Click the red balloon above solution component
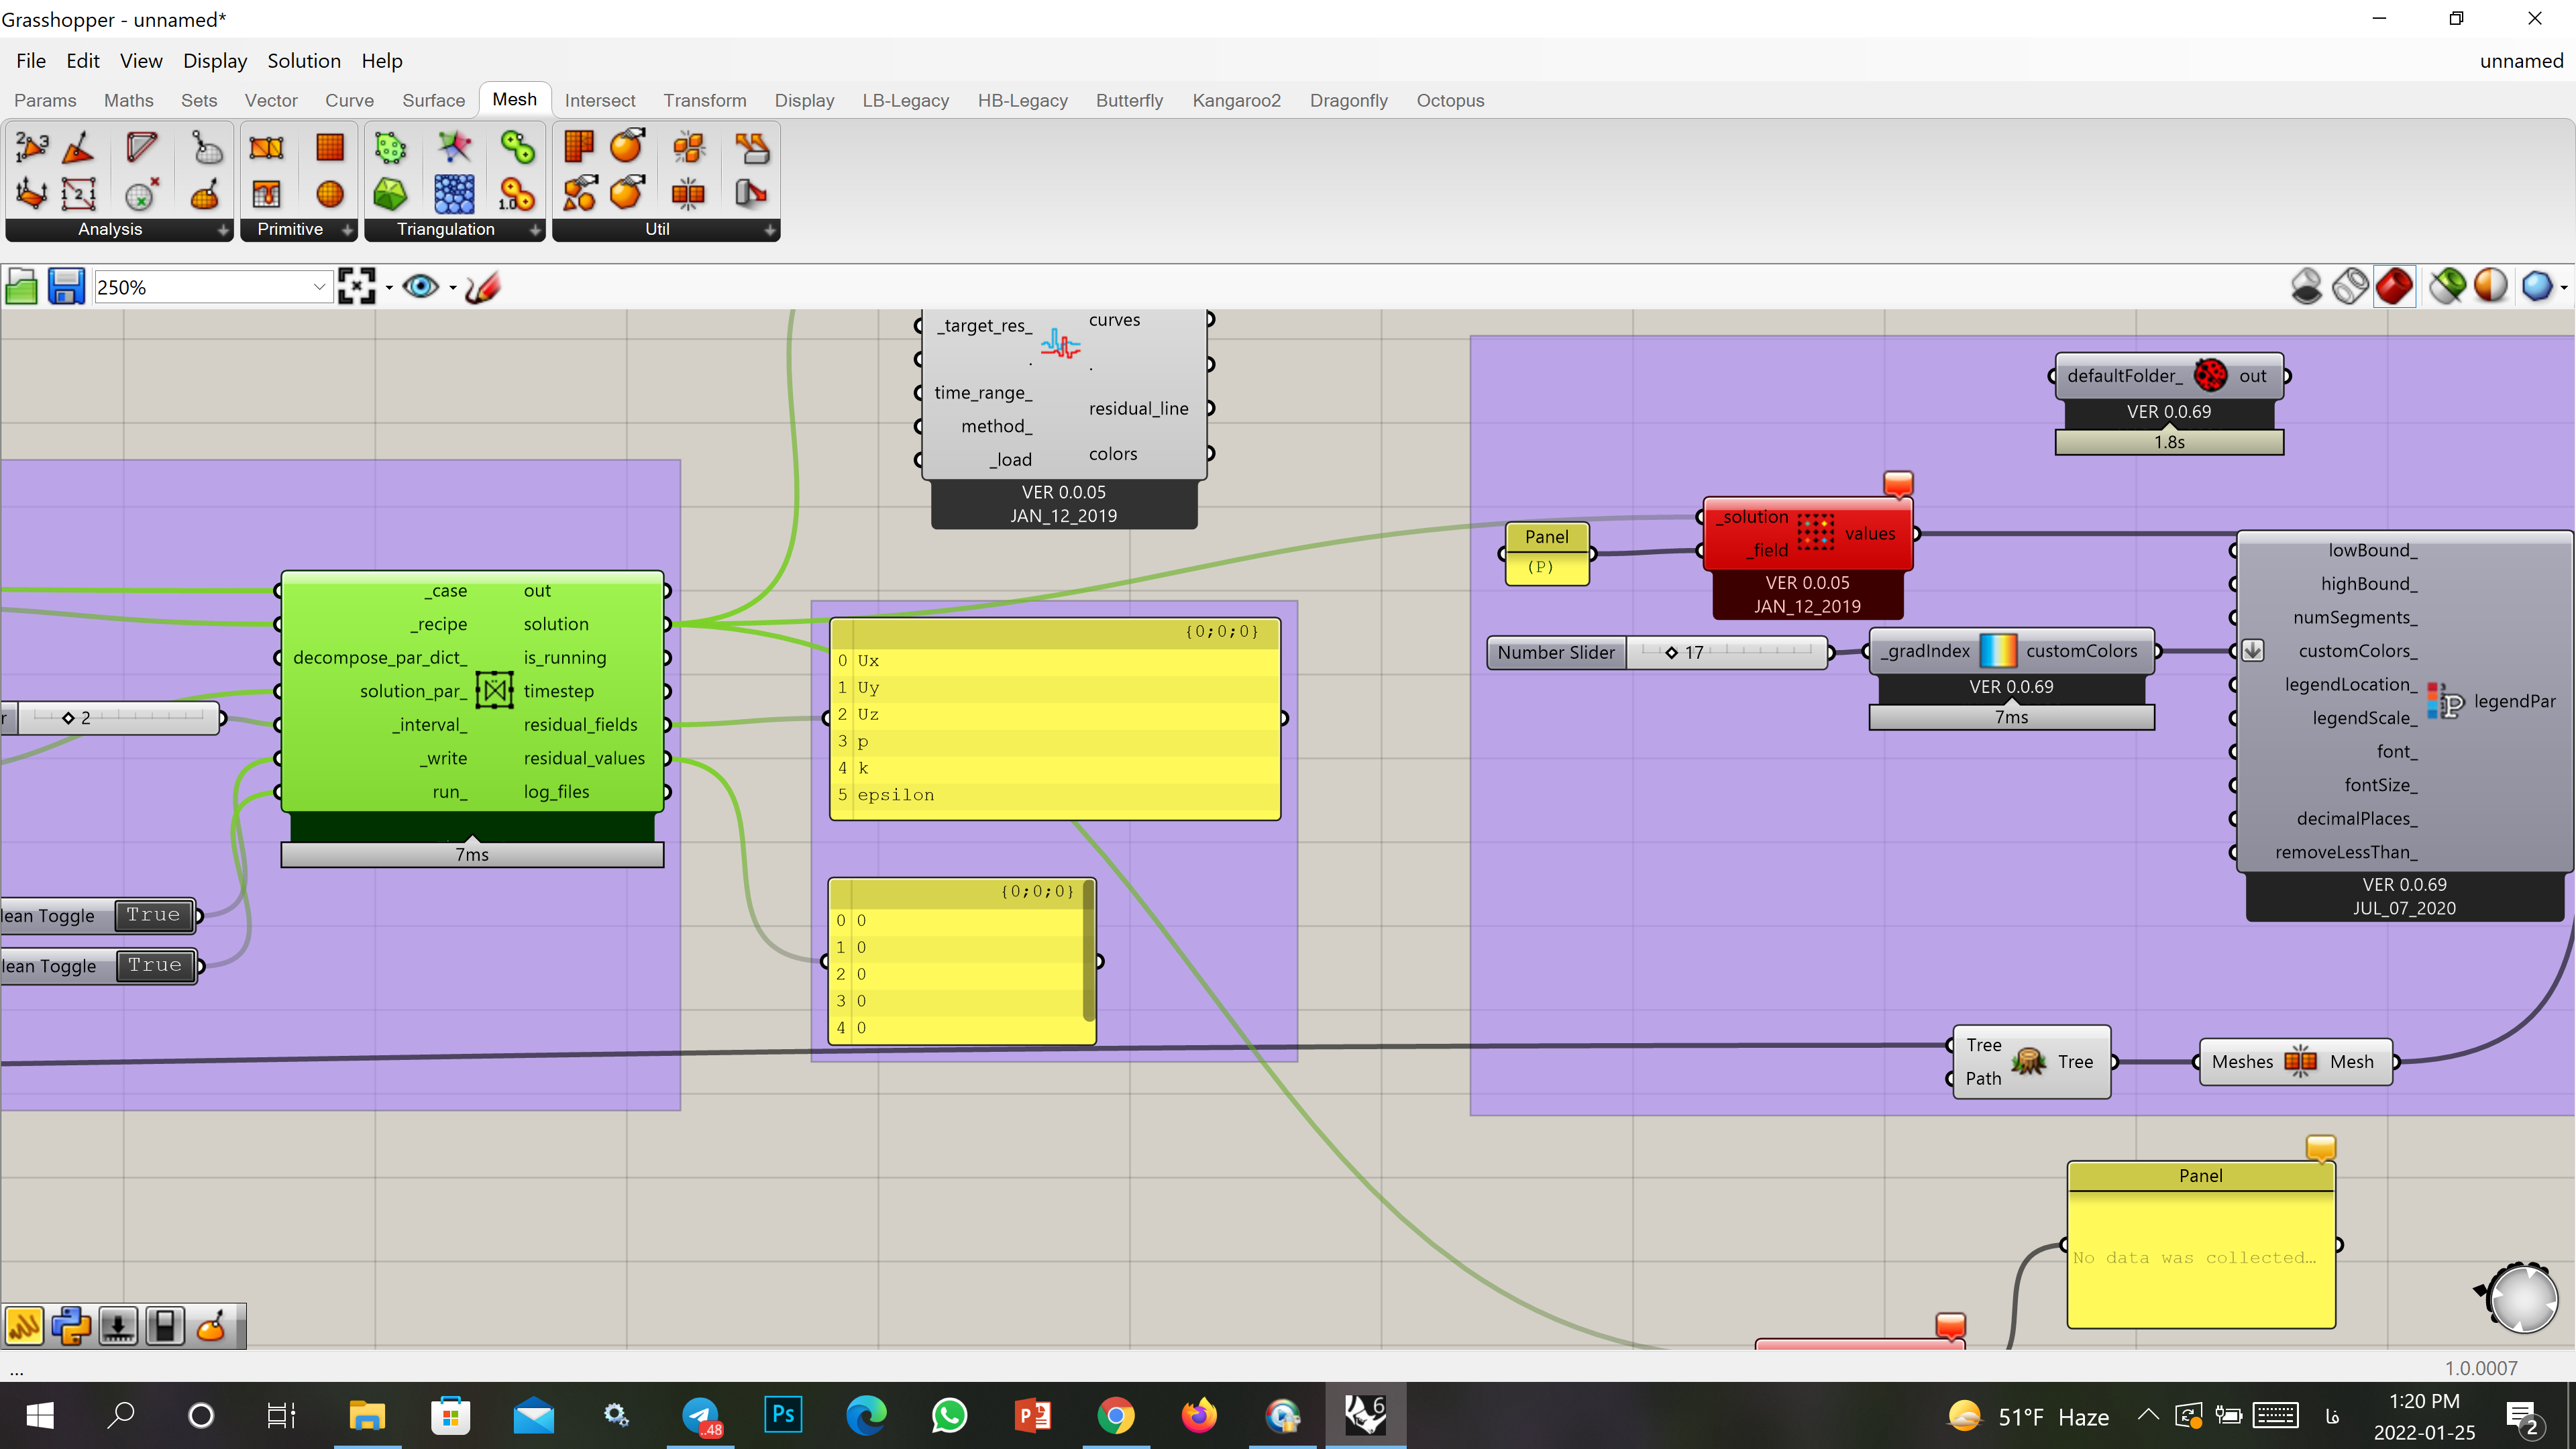 tap(1898, 484)
